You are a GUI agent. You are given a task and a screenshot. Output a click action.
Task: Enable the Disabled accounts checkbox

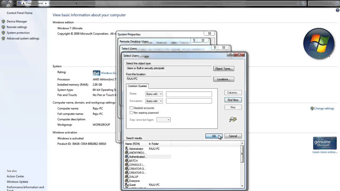tap(131, 108)
